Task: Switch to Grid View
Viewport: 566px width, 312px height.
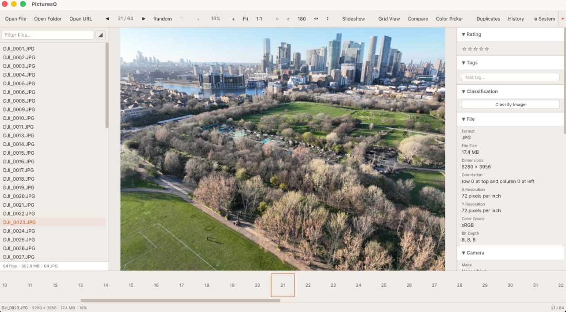Action: (389, 19)
